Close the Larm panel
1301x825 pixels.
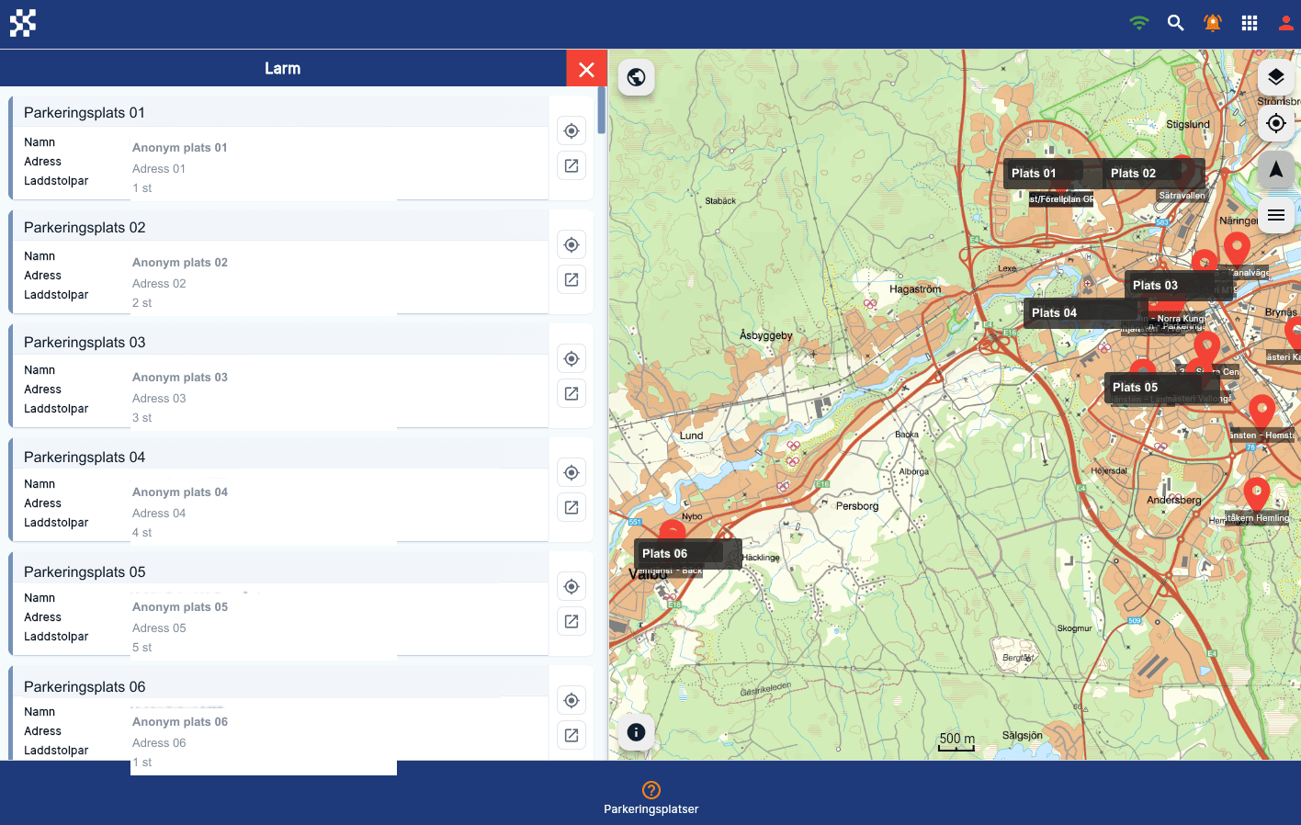pos(586,69)
